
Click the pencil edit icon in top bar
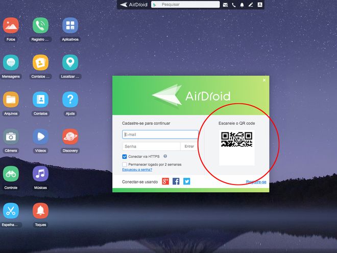251,5
